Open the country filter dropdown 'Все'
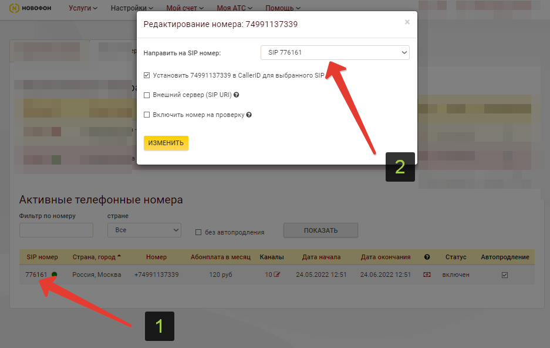 click(144, 230)
